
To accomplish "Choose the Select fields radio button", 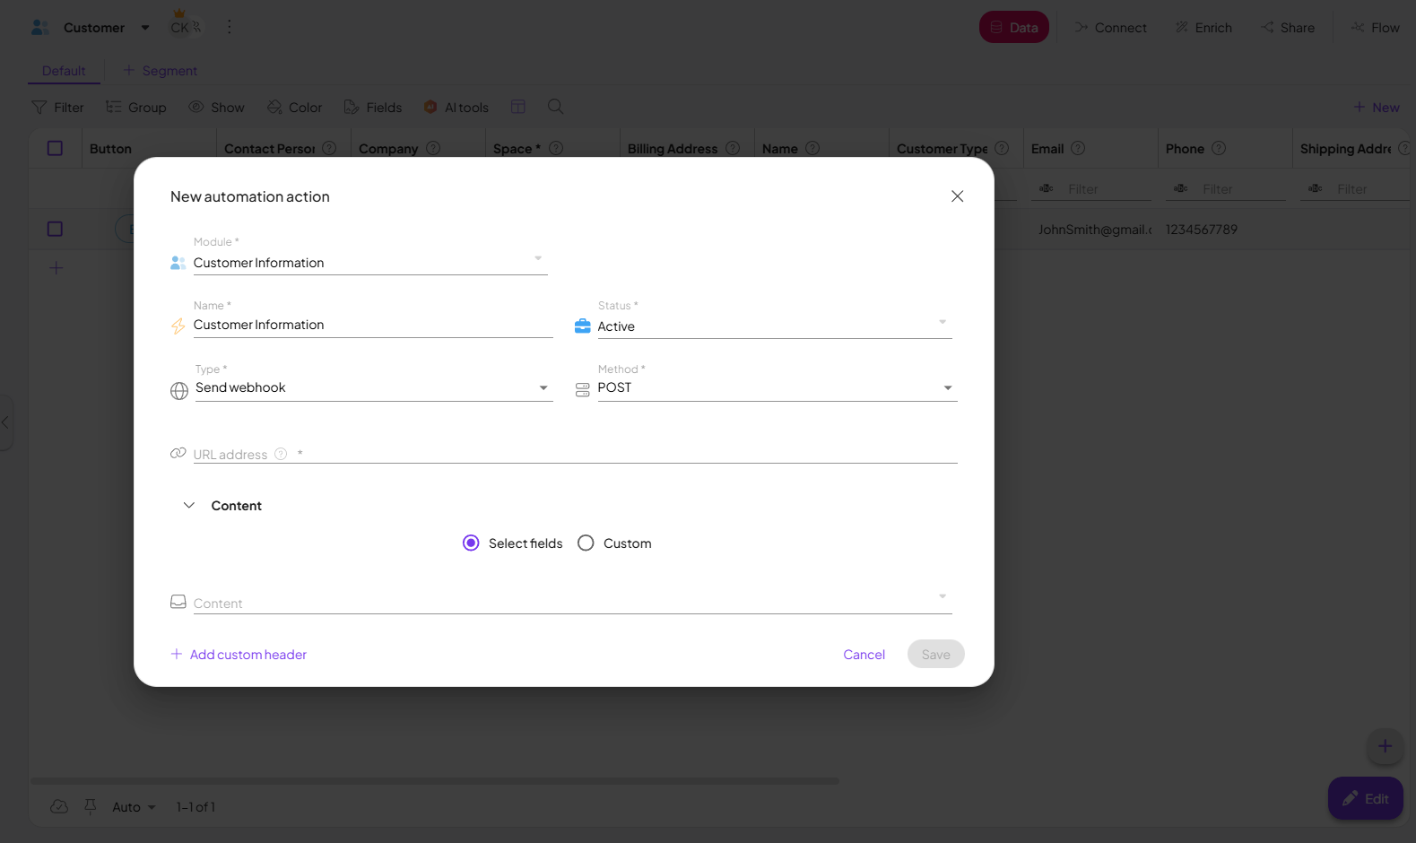I will tap(471, 543).
